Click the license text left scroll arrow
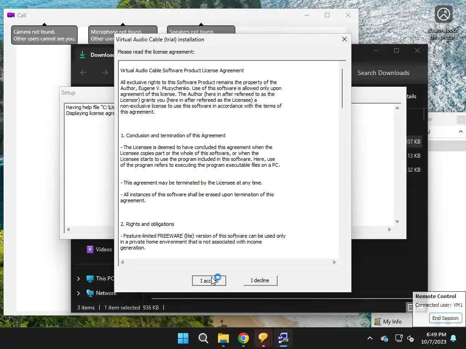This screenshot has height=349, width=466. pyautogui.click(x=122, y=262)
